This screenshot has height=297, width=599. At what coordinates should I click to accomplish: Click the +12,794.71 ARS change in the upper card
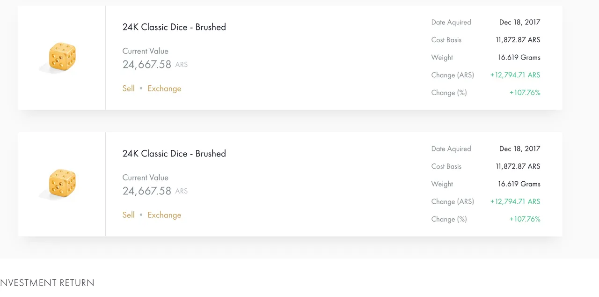pos(515,75)
